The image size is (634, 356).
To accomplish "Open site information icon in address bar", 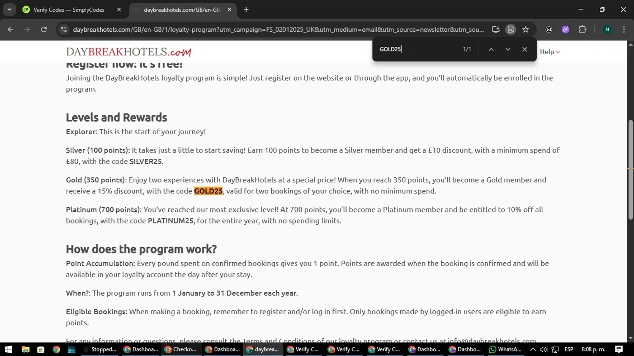I will [x=64, y=30].
